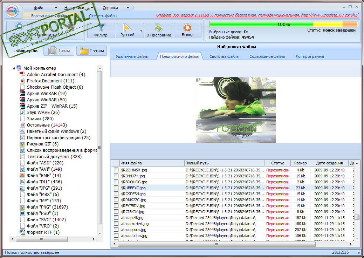Screen dimensions: 364x258
Task: Click the Типам filter button
Action: click(59, 50)
